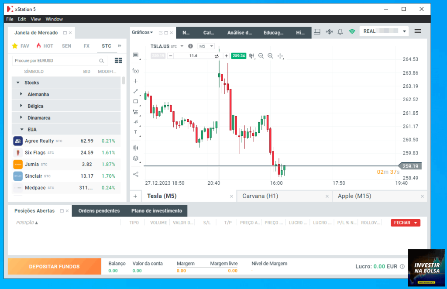Open candlestick chart settings in side toolbar
This screenshot has height=289, width=447.
click(x=136, y=148)
